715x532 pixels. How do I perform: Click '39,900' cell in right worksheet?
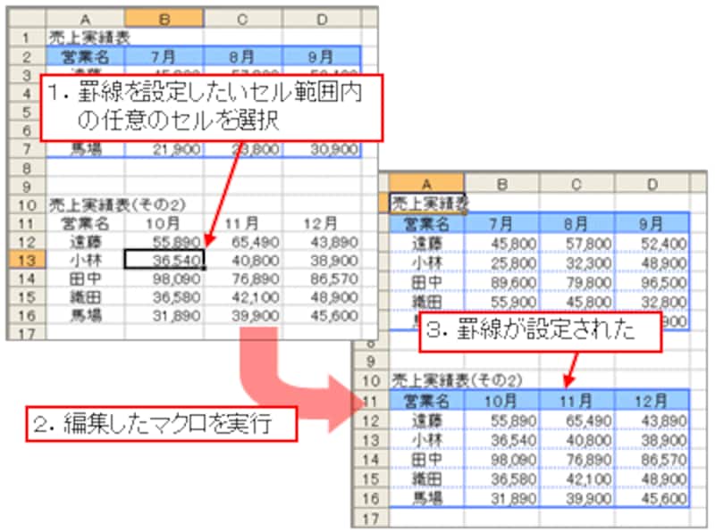click(x=576, y=498)
